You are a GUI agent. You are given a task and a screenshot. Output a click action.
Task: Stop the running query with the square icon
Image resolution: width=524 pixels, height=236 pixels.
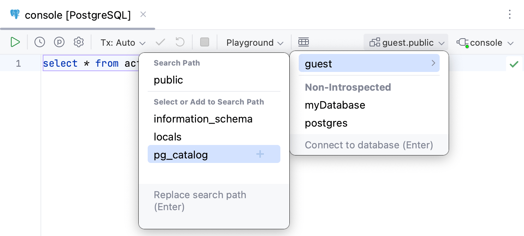[205, 42]
